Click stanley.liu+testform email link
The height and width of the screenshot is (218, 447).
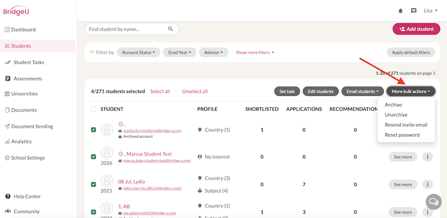coord(152,130)
